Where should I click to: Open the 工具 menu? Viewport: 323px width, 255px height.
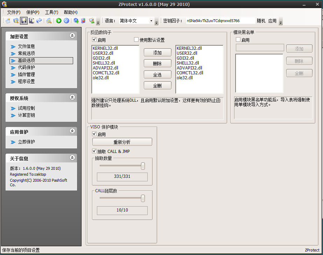pyautogui.click(x=52, y=12)
